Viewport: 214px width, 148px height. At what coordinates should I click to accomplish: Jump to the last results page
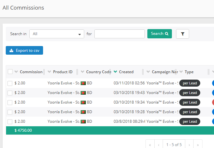point(198,145)
